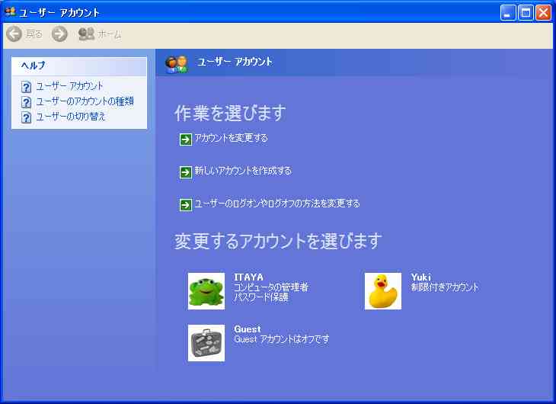Select the Guest suitcase account picture
Image resolution: width=556 pixels, height=404 pixels.
point(206,343)
